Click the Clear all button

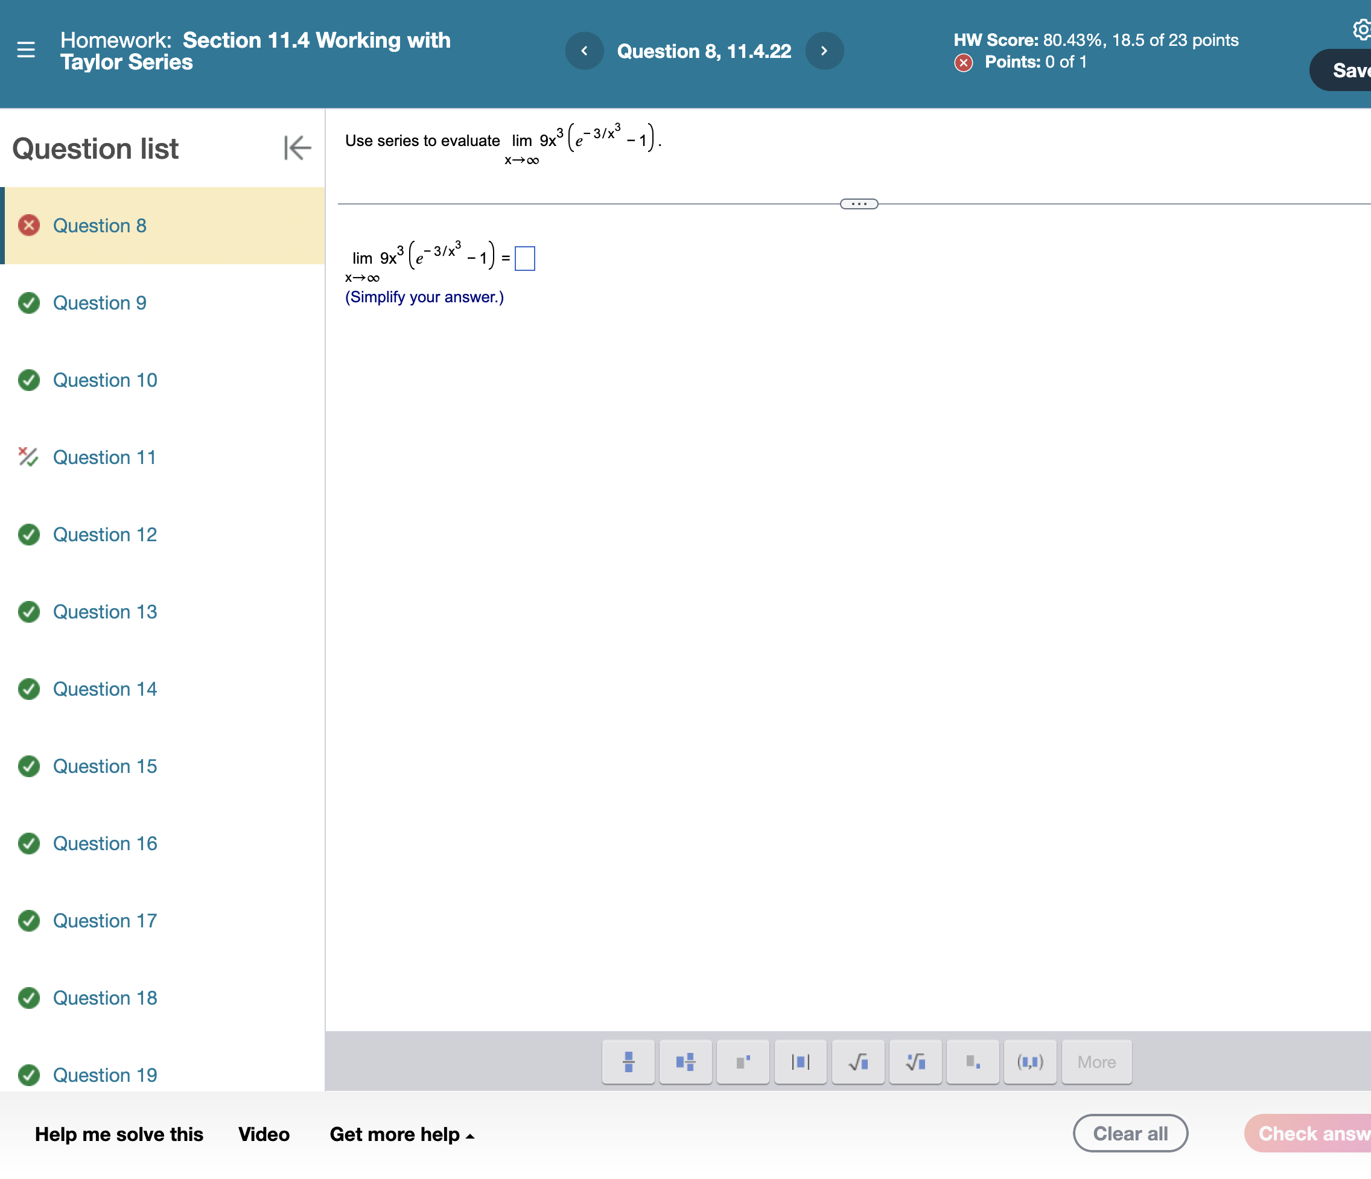(1130, 1133)
